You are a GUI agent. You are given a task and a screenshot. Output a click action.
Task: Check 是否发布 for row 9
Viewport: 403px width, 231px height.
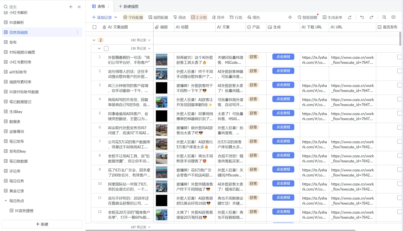(399, 170)
